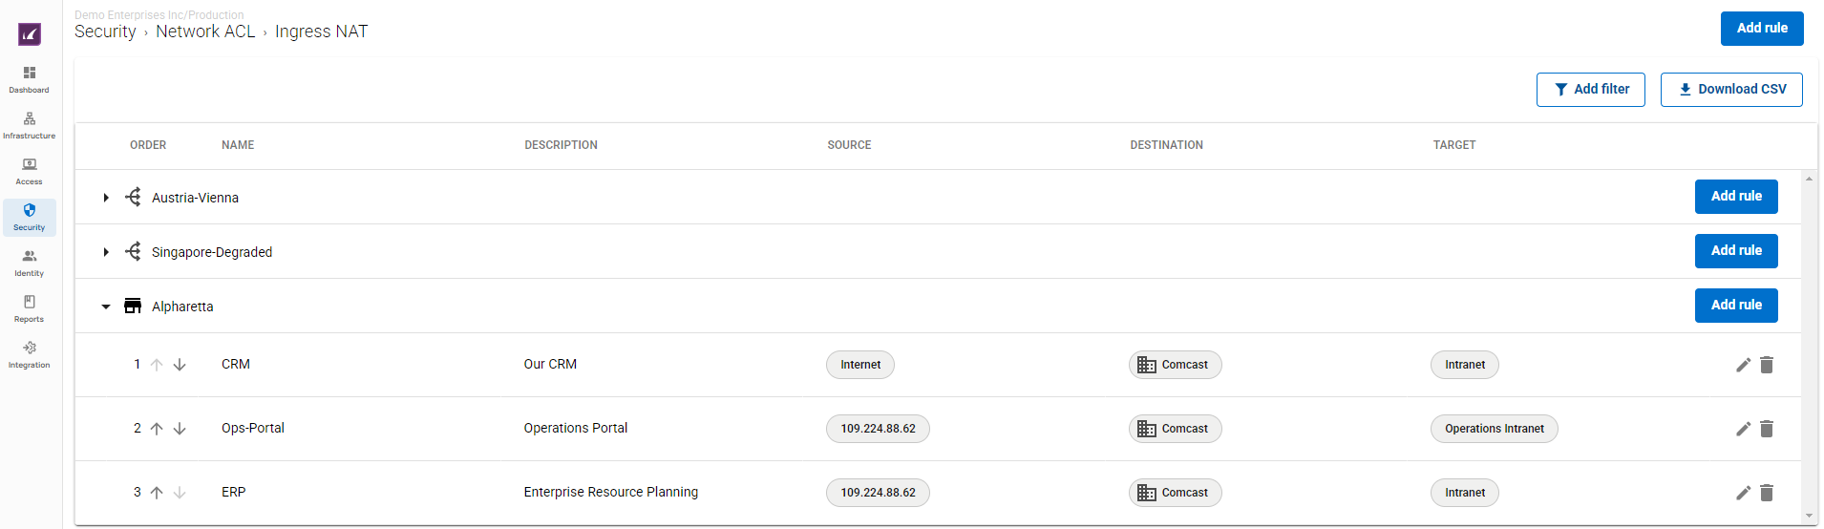Open Identity from the side menu
The height and width of the screenshot is (529, 1824).
click(x=30, y=263)
